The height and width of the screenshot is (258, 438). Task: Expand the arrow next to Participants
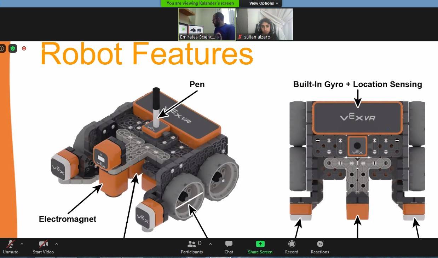click(211, 244)
